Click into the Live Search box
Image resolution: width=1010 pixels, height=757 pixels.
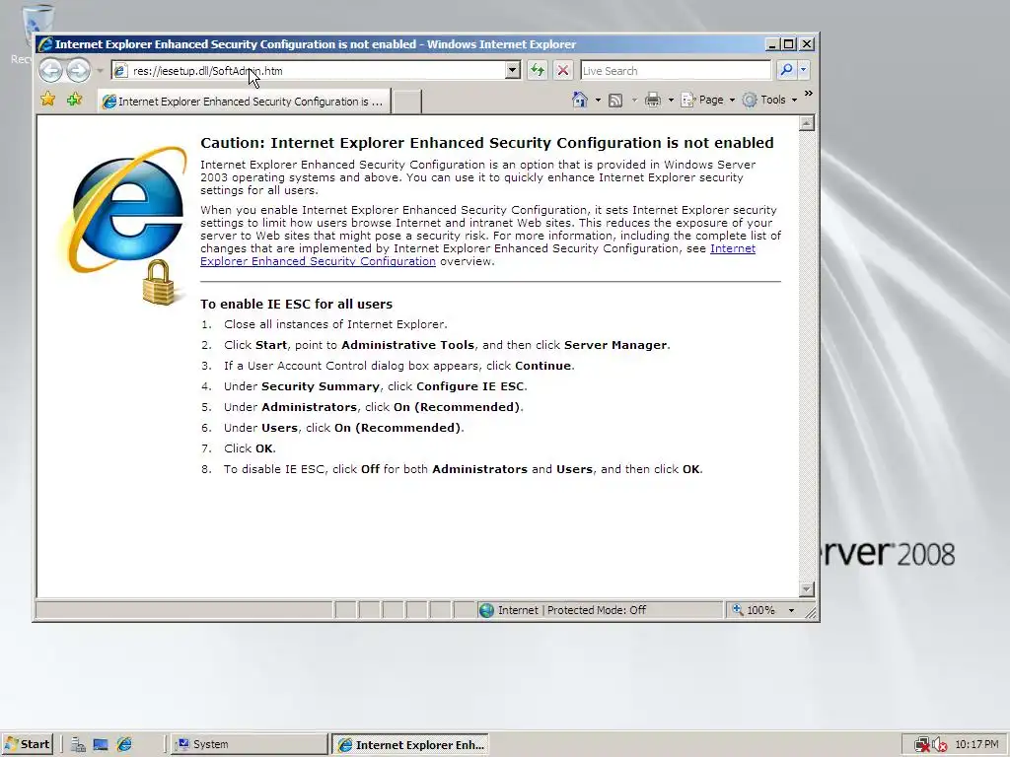tap(675, 71)
